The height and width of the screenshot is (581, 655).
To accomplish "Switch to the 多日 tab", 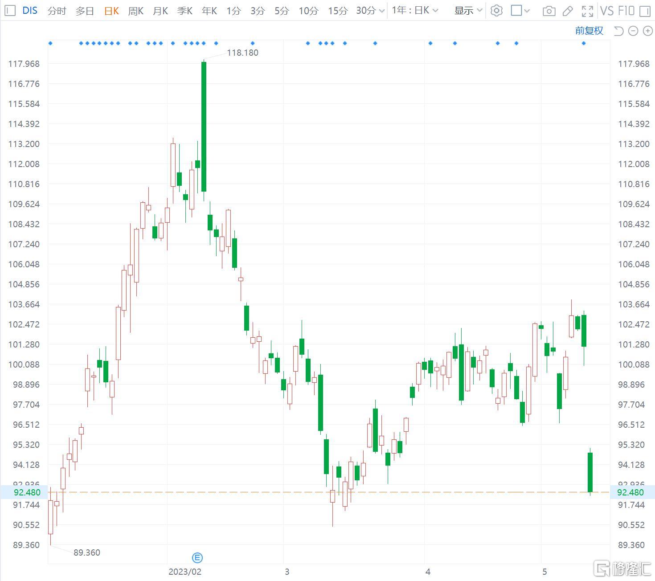I will pos(85,11).
